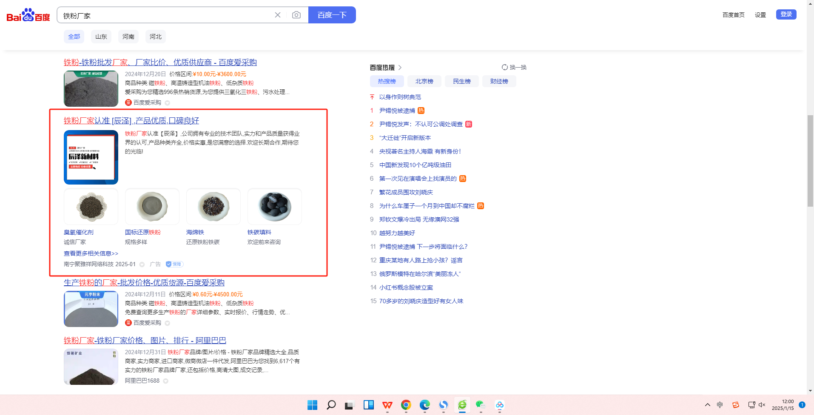Image resolution: width=814 pixels, height=415 pixels.
Task: Click the 百度爱采购 source icon in first result
Action: tap(128, 102)
